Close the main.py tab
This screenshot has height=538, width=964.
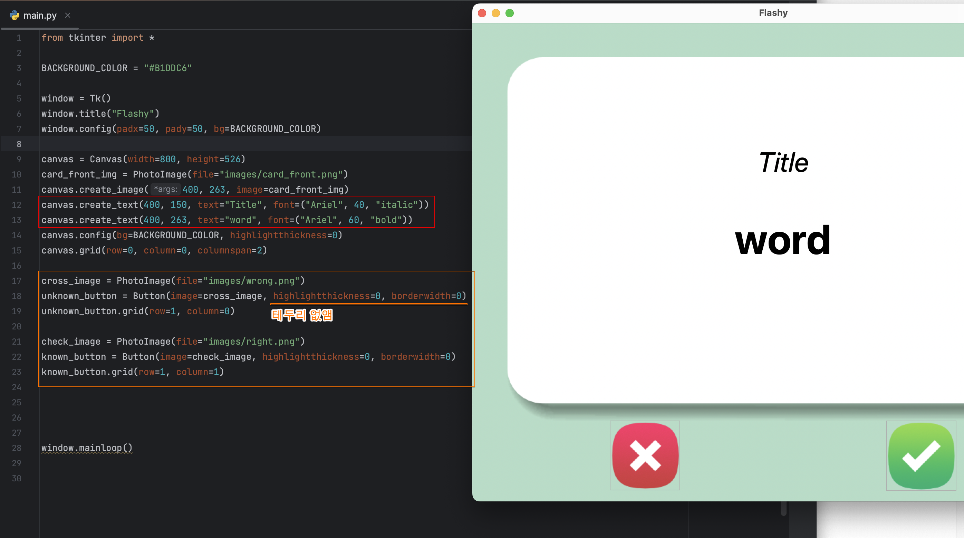click(x=68, y=15)
